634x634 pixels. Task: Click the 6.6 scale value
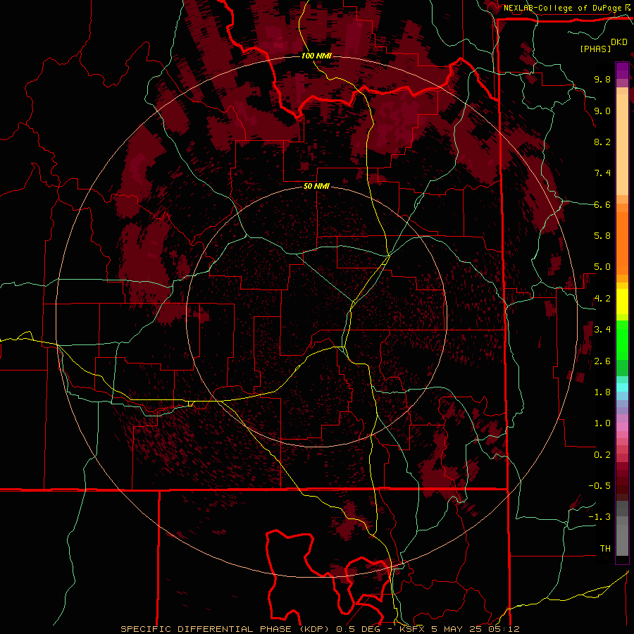[x=602, y=204]
